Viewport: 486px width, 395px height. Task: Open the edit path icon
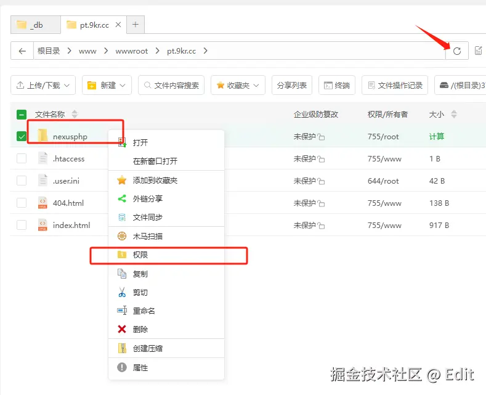coord(479,51)
